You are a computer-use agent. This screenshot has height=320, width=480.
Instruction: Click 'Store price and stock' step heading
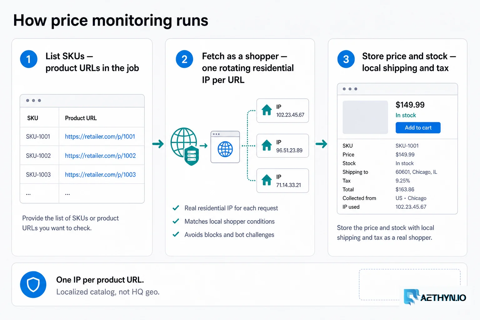pyautogui.click(x=409, y=62)
